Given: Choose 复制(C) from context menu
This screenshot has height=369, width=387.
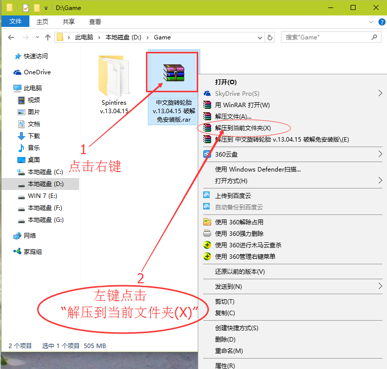Looking at the screenshot, I should [x=293, y=313].
